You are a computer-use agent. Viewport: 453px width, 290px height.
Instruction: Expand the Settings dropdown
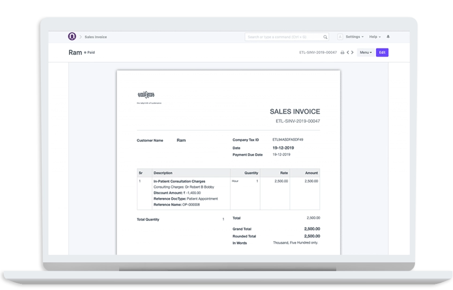coord(352,37)
